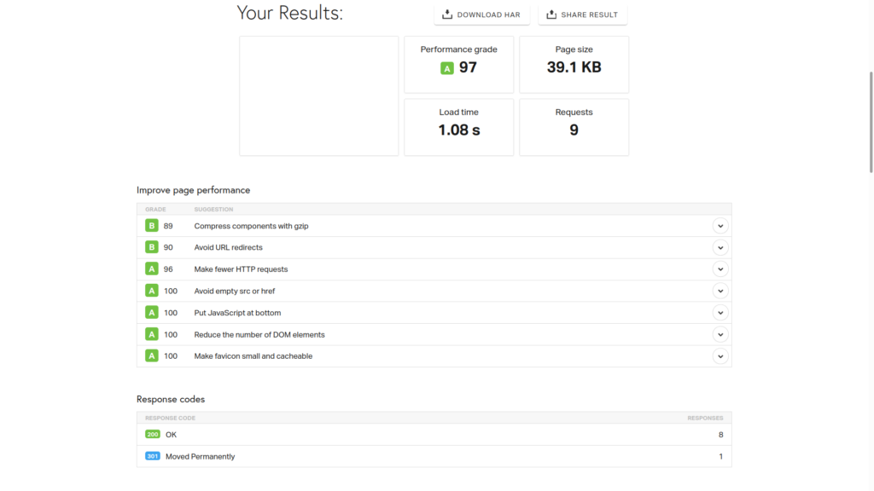This screenshot has width=874, height=491.
Task: Click the Page size 39.1 KB card
Action: pos(574,64)
